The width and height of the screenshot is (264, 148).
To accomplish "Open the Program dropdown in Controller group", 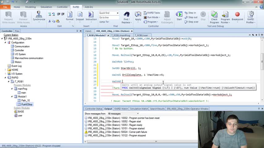I will pyautogui.click(x=151, y=22).
